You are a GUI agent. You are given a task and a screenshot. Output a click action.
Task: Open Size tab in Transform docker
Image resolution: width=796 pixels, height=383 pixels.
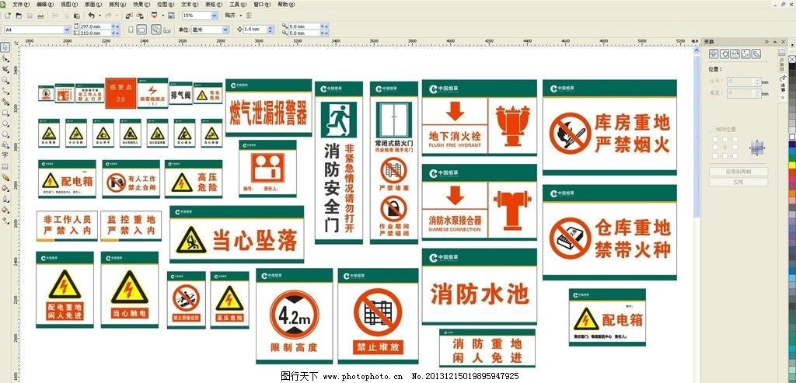[x=745, y=54]
